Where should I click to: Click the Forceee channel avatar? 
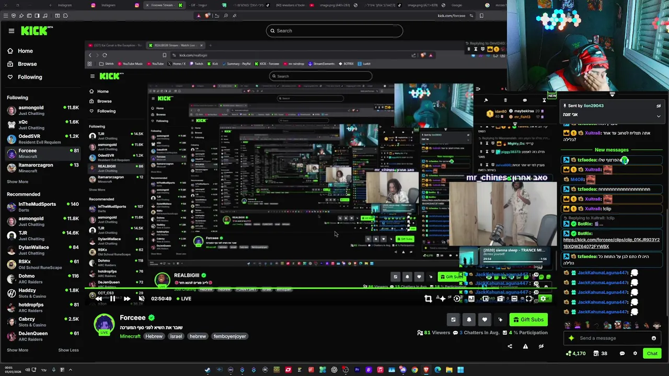(104, 324)
